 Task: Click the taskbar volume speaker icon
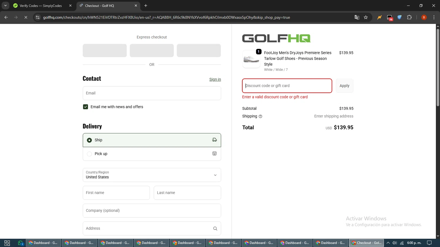[x=395, y=243]
